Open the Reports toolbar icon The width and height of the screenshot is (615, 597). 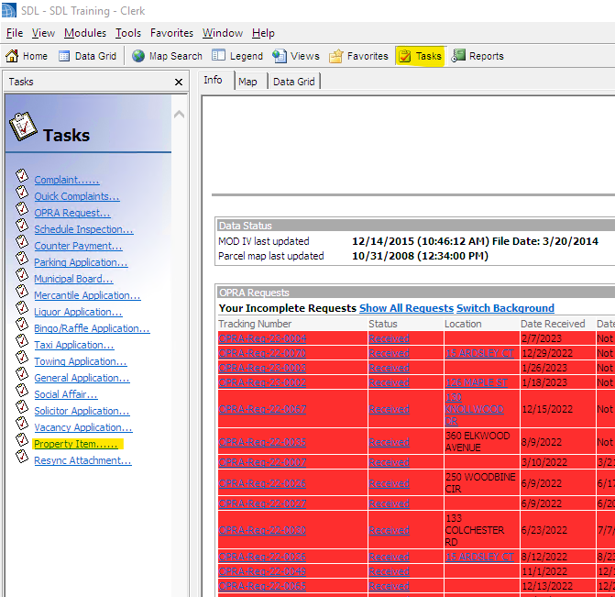(x=458, y=56)
